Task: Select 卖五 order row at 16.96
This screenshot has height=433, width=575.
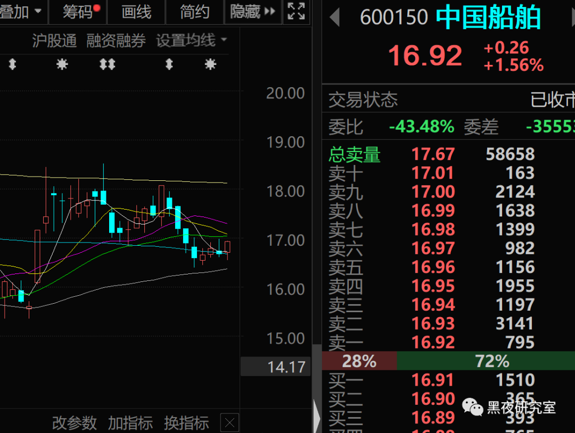Action: (448, 267)
